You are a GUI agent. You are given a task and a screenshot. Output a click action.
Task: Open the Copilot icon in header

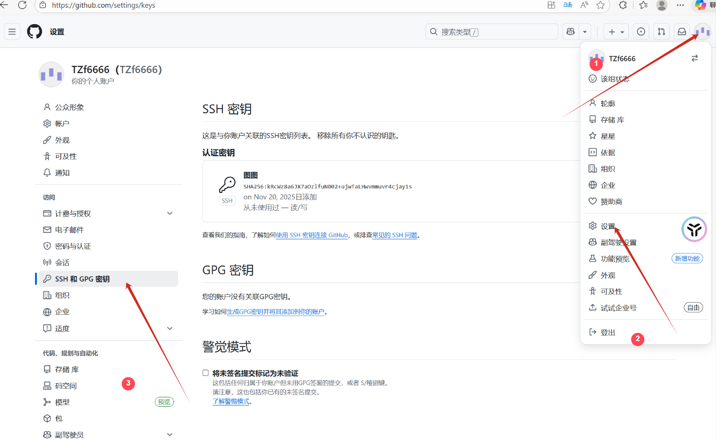[571, 32]
